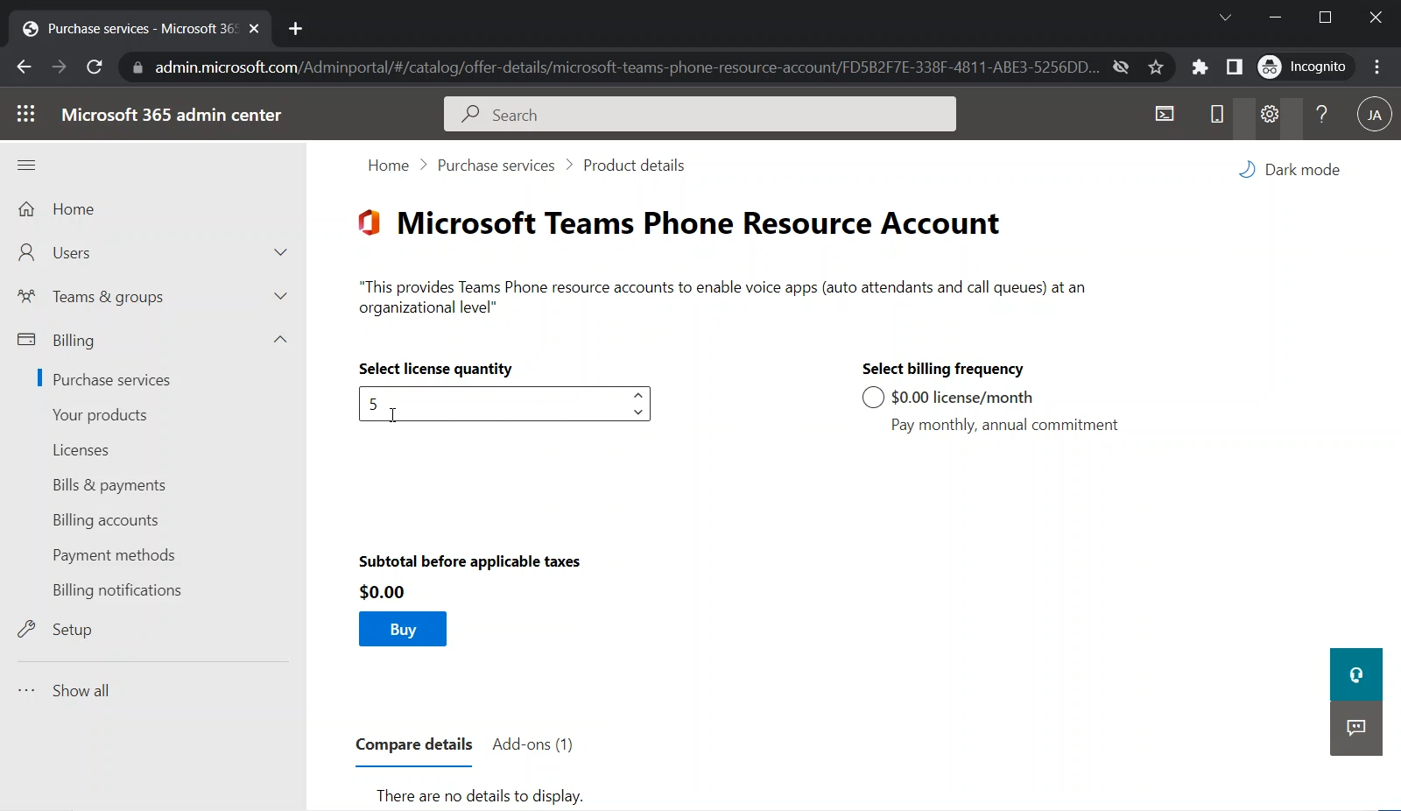Switch to the Add-ons (1) tab
Image resolution: width=1401 pixels, height=811 pixels.
click(x=532, y=744)
